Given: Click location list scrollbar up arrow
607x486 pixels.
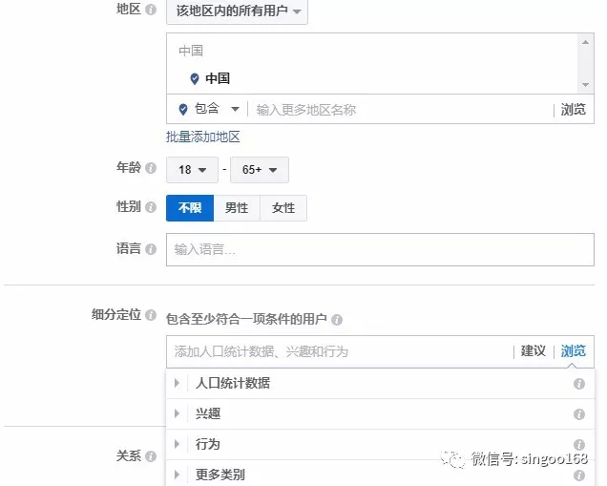Looking at the screenshot, I should click(x=585, y=42).
